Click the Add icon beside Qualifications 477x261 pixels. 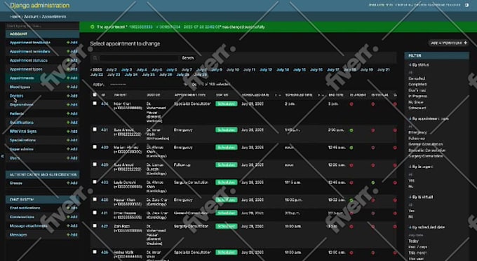72,122
